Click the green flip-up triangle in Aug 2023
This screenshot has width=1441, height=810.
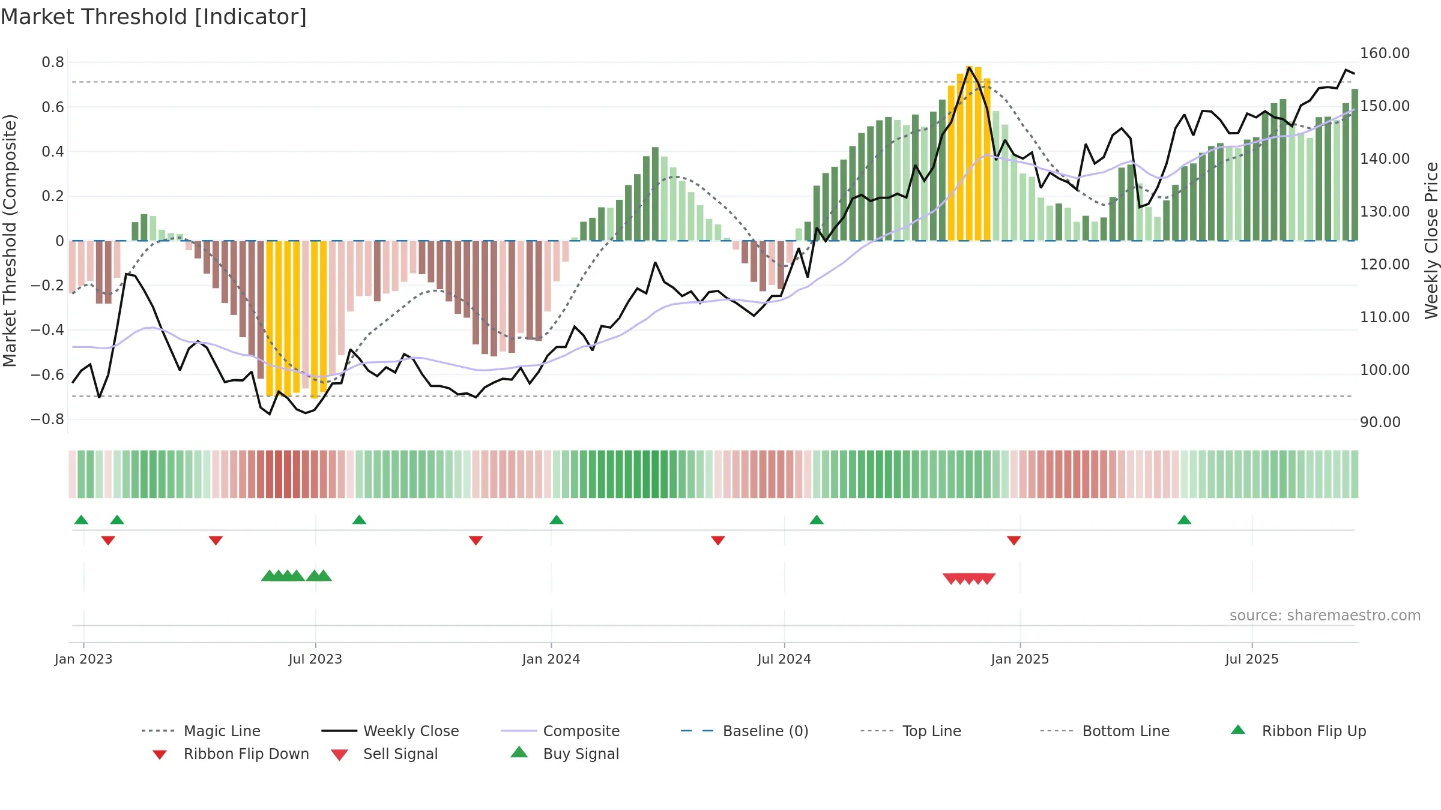pos(359,520)
